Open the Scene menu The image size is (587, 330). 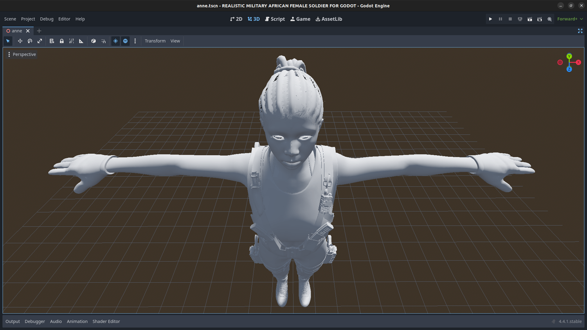pyautogui.click(x=10, y=19)
